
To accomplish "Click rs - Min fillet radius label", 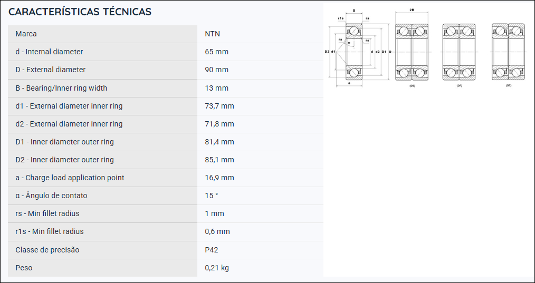I will coord(47,213).
